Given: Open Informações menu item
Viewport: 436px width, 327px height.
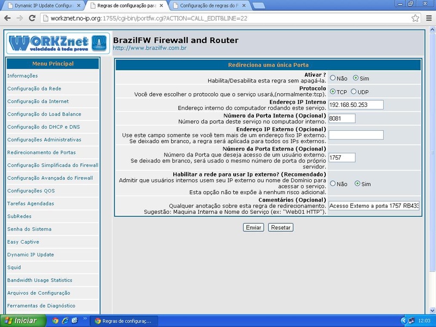Looking at the screenshot, I should pos(22,76).
